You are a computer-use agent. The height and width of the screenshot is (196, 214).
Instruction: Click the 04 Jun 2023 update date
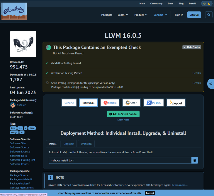click(x=23, y=92)
